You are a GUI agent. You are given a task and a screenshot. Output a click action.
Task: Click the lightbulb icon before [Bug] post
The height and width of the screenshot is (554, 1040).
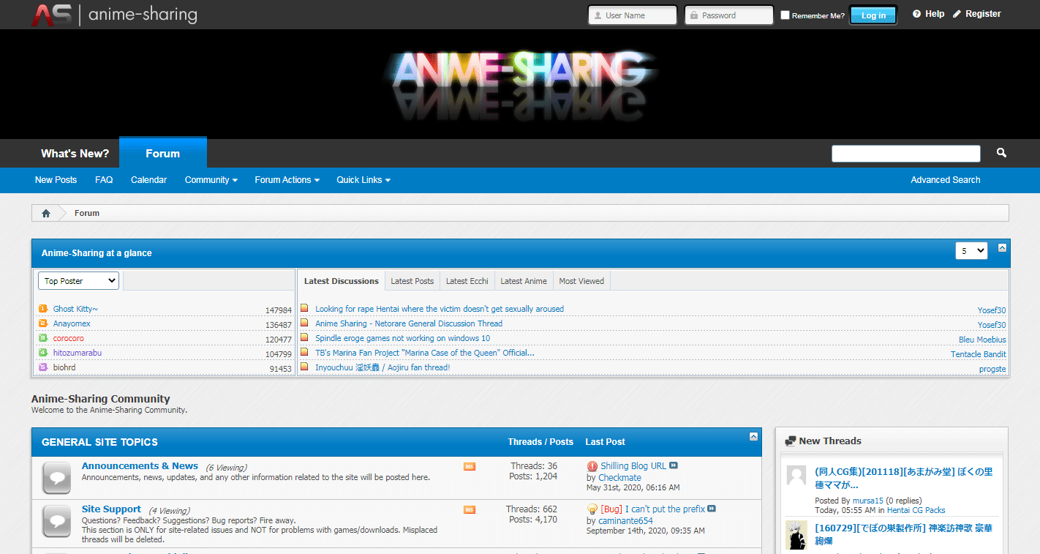(592, 509)
